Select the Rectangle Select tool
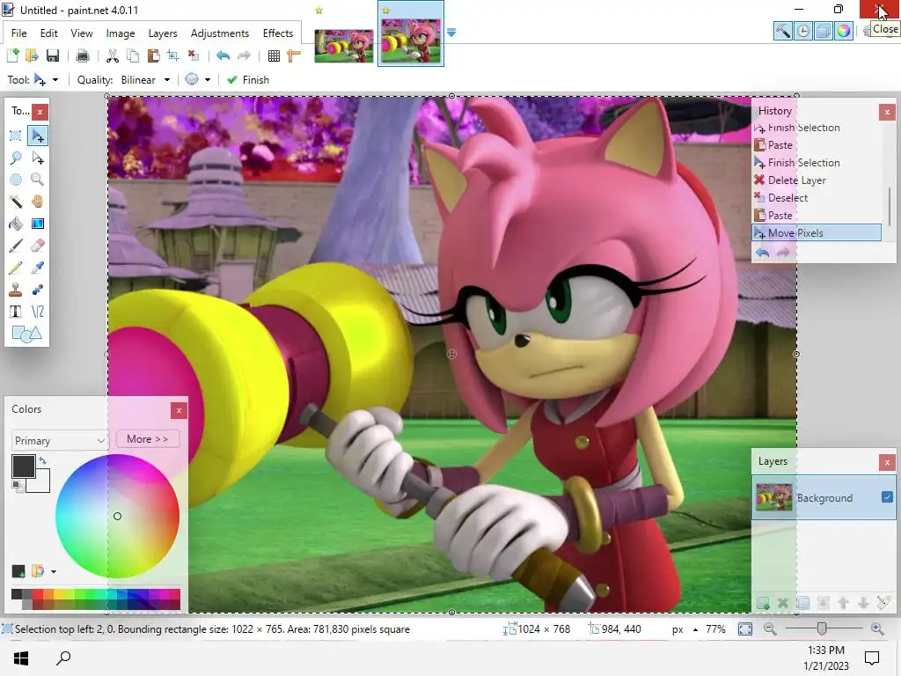The width and height of the screenshot is (901, 676). pos(16,136)
